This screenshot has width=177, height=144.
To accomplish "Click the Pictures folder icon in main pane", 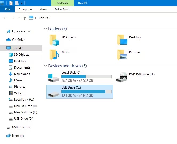I will [x=122, y=55].
